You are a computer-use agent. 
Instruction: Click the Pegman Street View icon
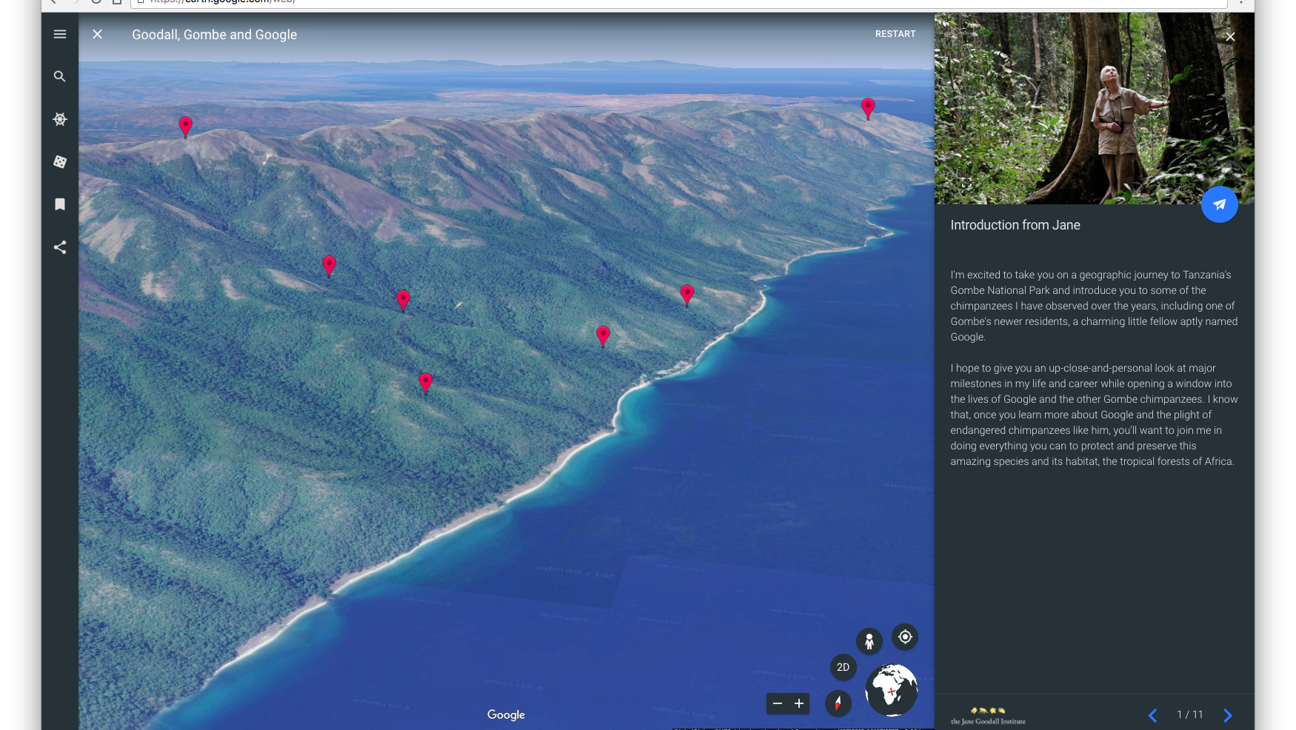pyautogui.click(x=869, y=641)
